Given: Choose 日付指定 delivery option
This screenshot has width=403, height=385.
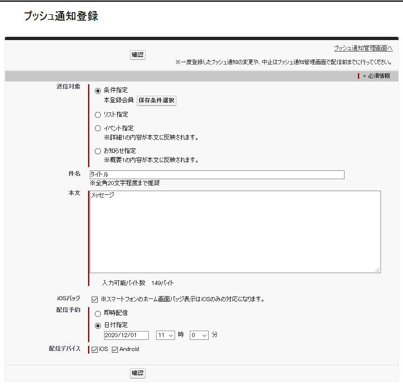Looking at the screenshot, I should [x=98, y=325].
